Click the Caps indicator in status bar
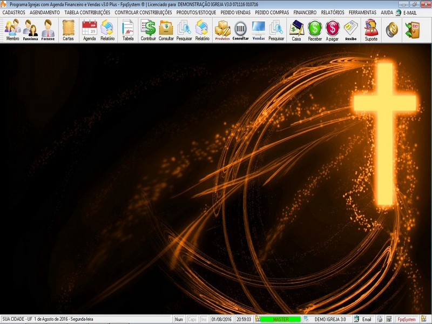The height and width of the screenshot is (324, 432). tap(192, 319)
